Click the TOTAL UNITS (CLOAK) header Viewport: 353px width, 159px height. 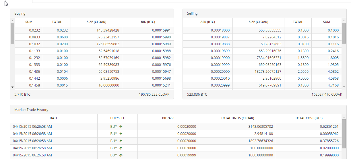pos(237,118)
